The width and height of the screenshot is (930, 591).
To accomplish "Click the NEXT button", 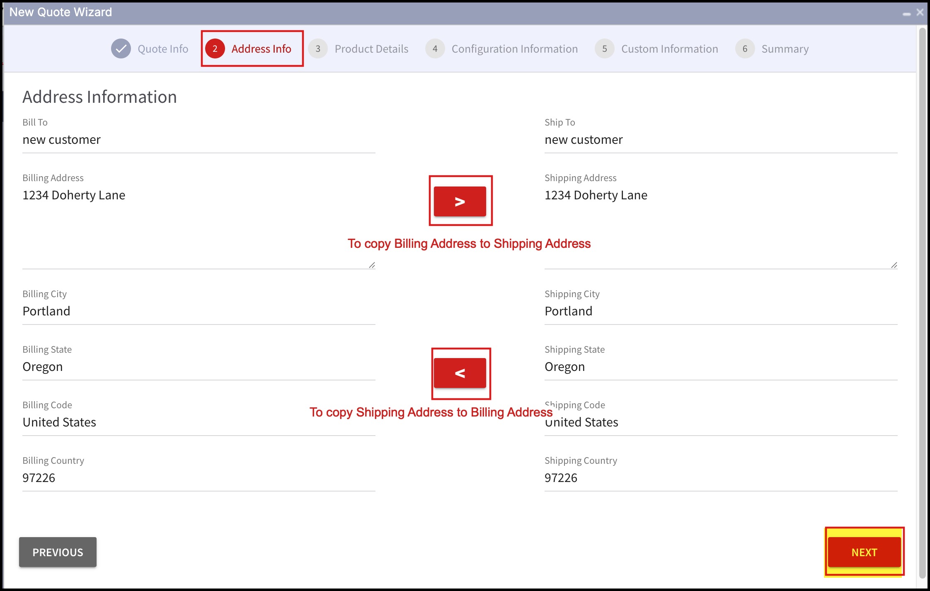I will [864, 552].
